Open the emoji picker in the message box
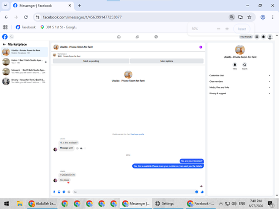Image resolution: width=279 pixels, height=209 pixels. point(196,192)
